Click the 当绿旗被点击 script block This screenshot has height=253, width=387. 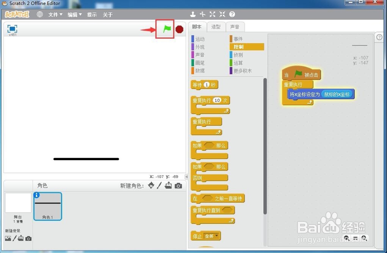(301, 74)
